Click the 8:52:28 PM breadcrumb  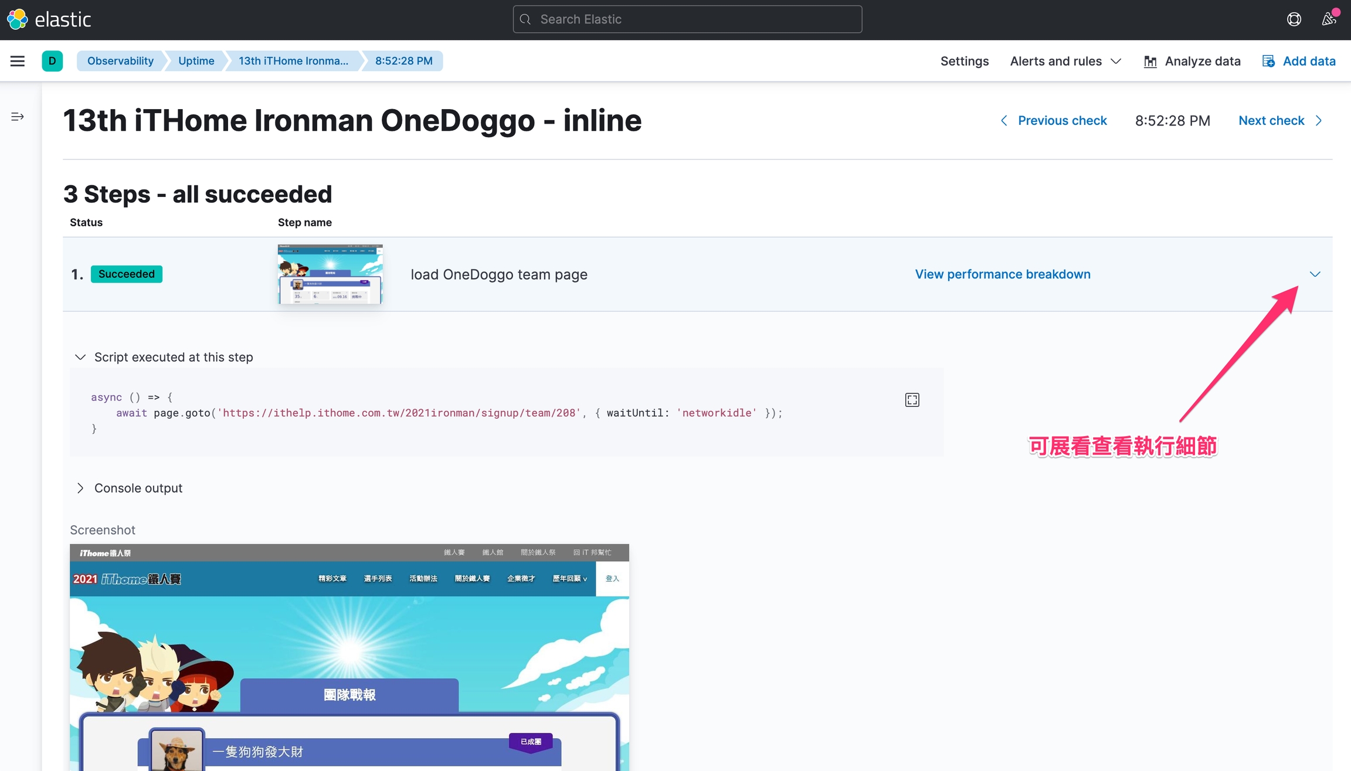pos(404,61)
